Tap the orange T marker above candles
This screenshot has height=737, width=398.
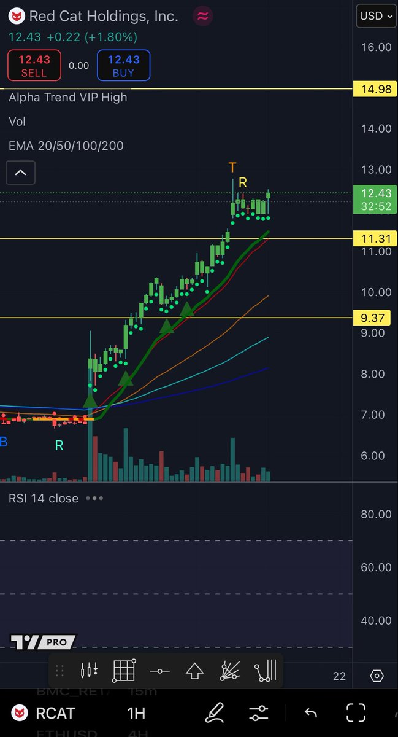[232, 168]
